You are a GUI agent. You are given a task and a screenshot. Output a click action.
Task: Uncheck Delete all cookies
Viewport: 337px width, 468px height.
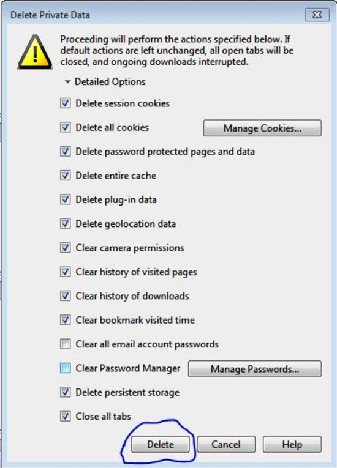[65, 127]
